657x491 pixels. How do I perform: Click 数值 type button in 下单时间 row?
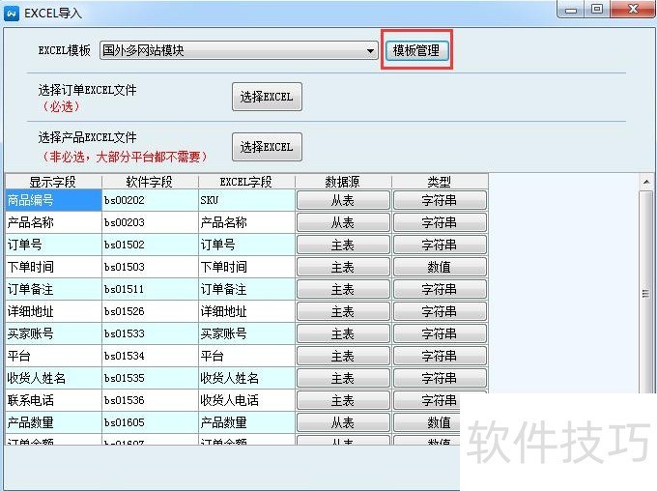440,268
